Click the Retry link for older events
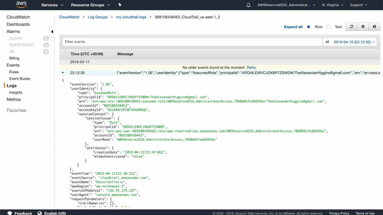This screenshot has height=215, width=383. pyautogui.click(x=251, y=67)
